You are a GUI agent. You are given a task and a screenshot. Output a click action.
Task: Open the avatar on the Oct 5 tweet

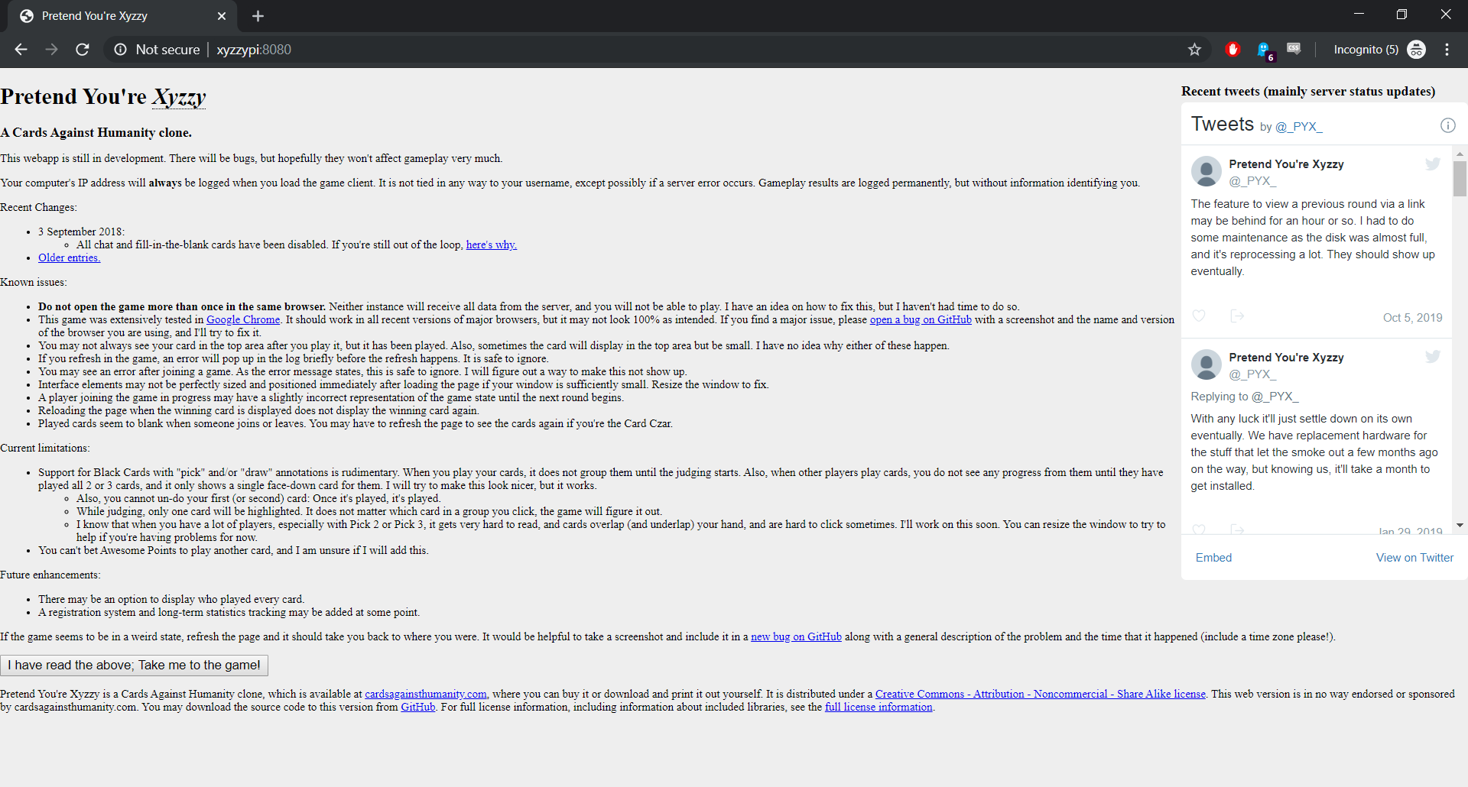(x=1207, y=171)
